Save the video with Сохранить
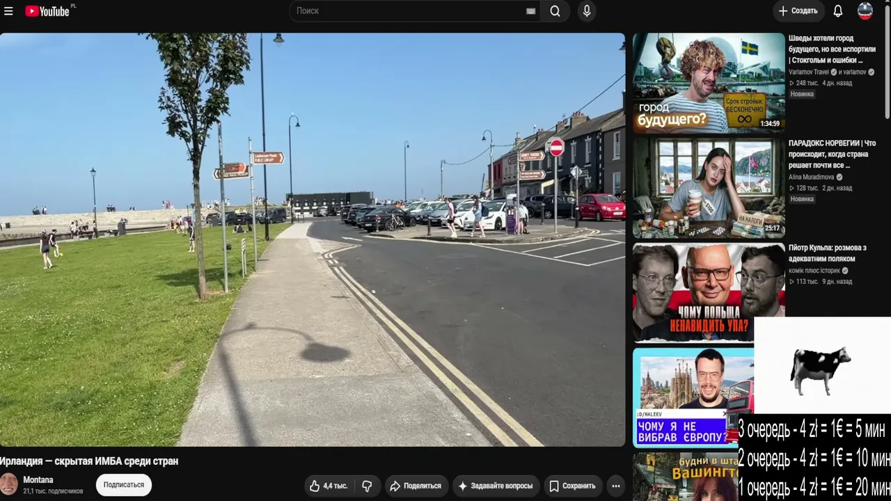Viewport: 891px width, 501px height. 572,486
